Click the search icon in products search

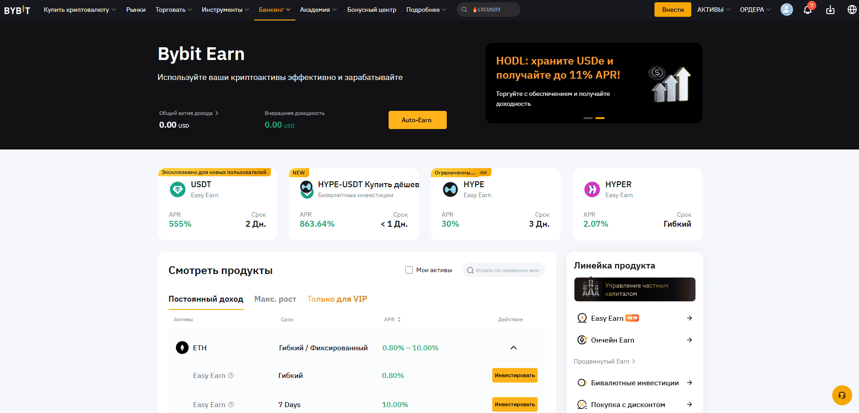[x=470, y=270]
